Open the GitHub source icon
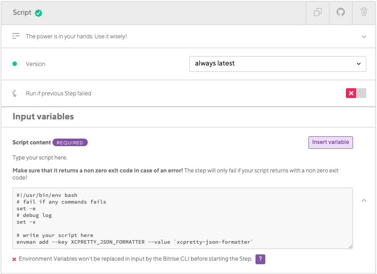The width and height of the screenshot is (377, 274). [341, 12]
